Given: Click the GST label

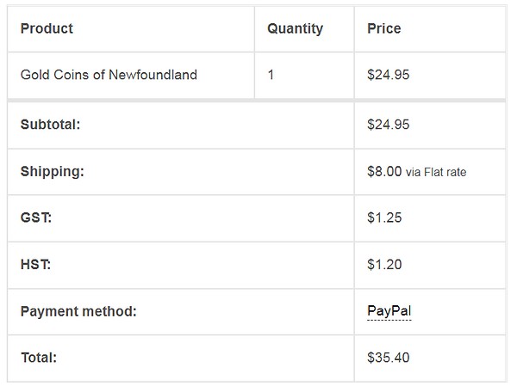Looking at the screenshot, I should point(36,217).
